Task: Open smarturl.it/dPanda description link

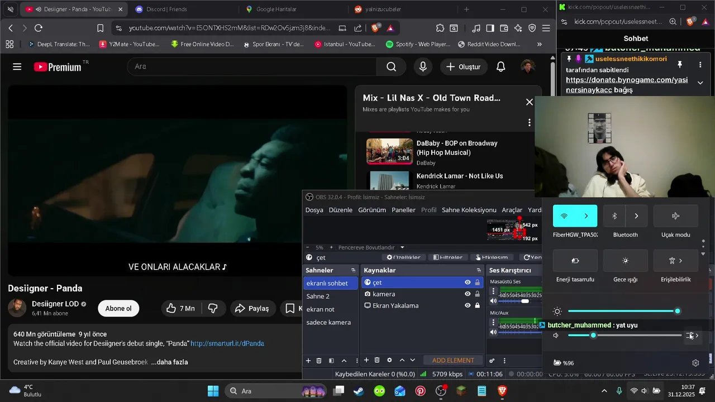Action: point(227,343)
